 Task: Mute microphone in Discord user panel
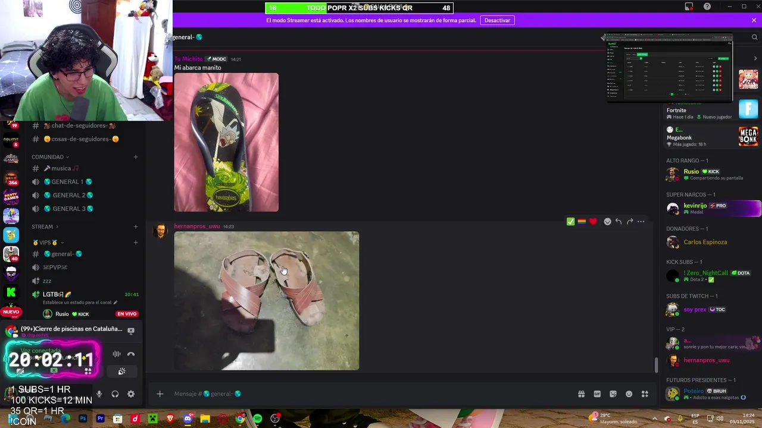tap(99, 394)
